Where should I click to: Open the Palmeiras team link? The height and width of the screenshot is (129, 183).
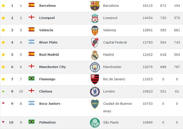47,122
